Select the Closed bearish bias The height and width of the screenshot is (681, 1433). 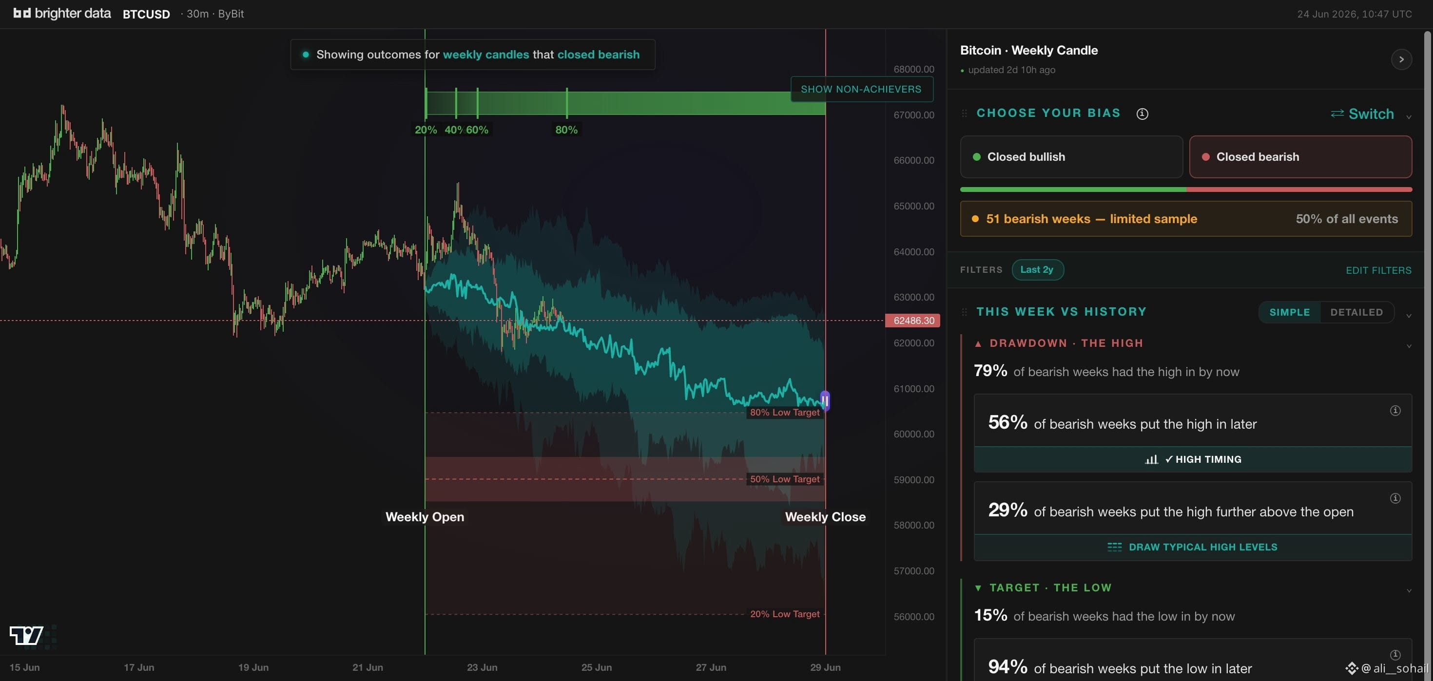coord(1300,157)
